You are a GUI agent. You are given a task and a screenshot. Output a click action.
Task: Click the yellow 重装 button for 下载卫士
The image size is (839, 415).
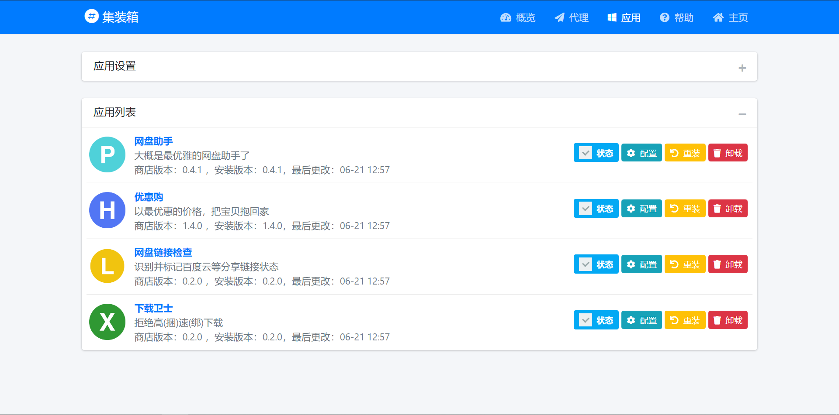[x=685, y=320]
